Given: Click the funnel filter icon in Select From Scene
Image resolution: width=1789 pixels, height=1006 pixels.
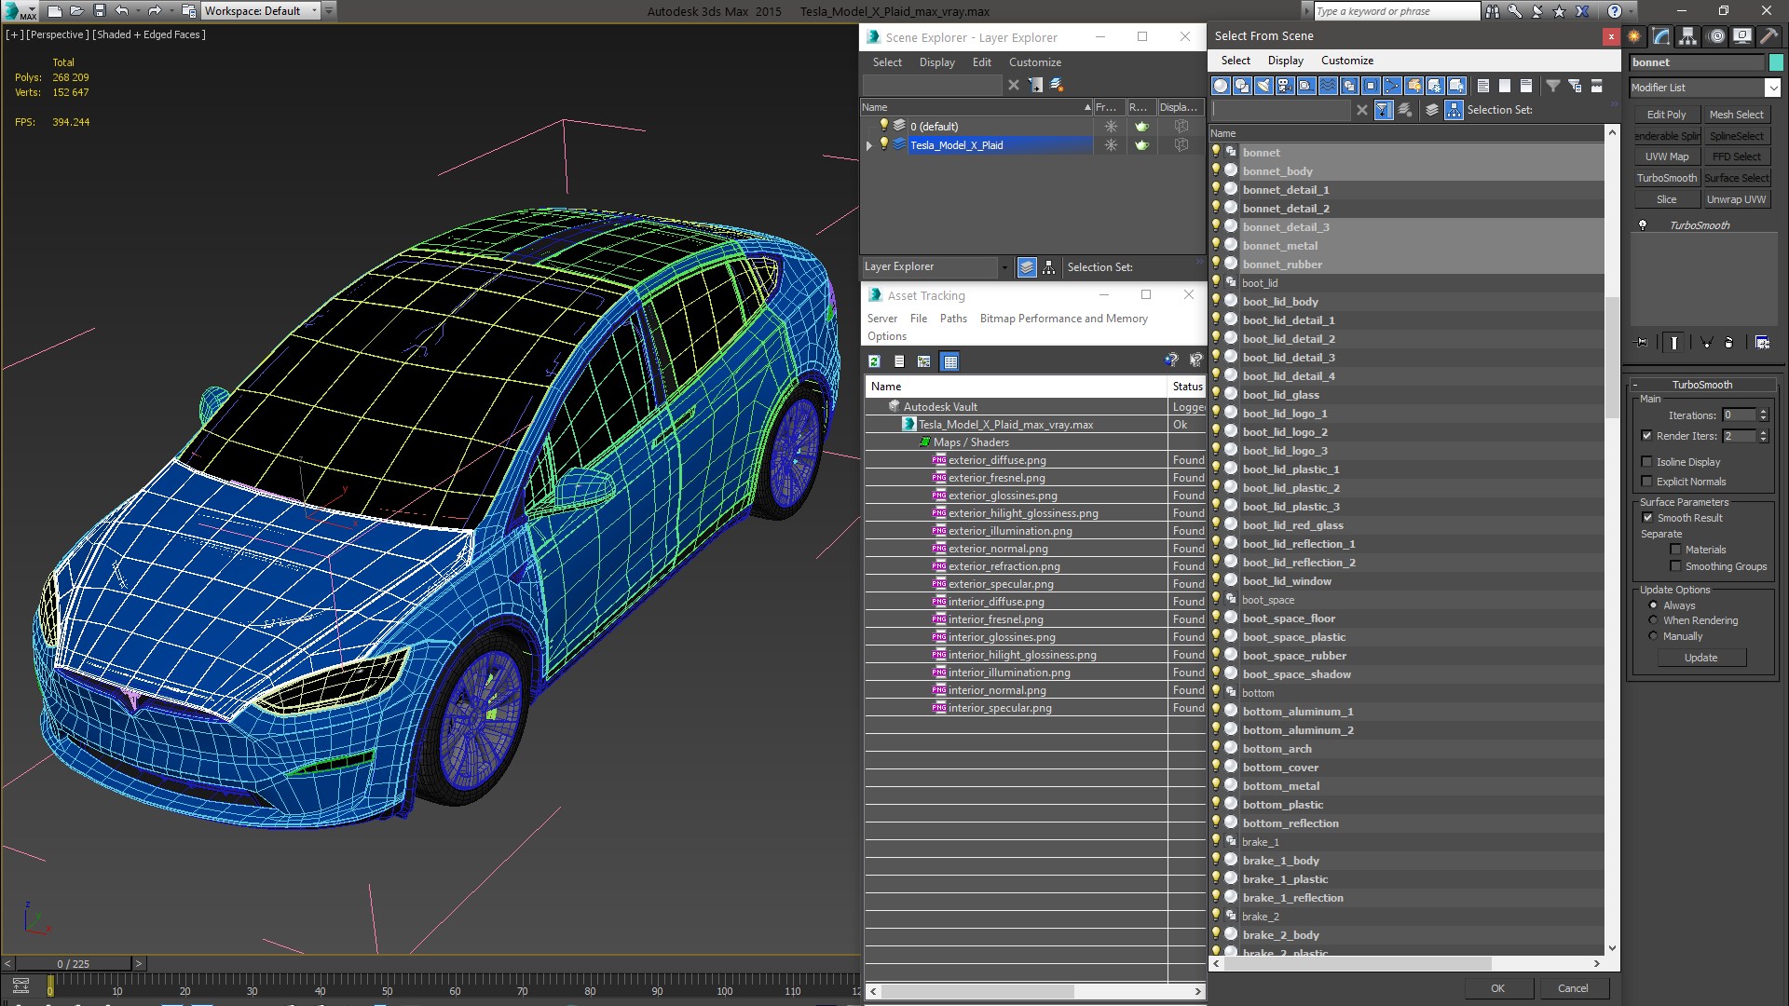Looking at the screenshot, I should (x=1553, y=86).
